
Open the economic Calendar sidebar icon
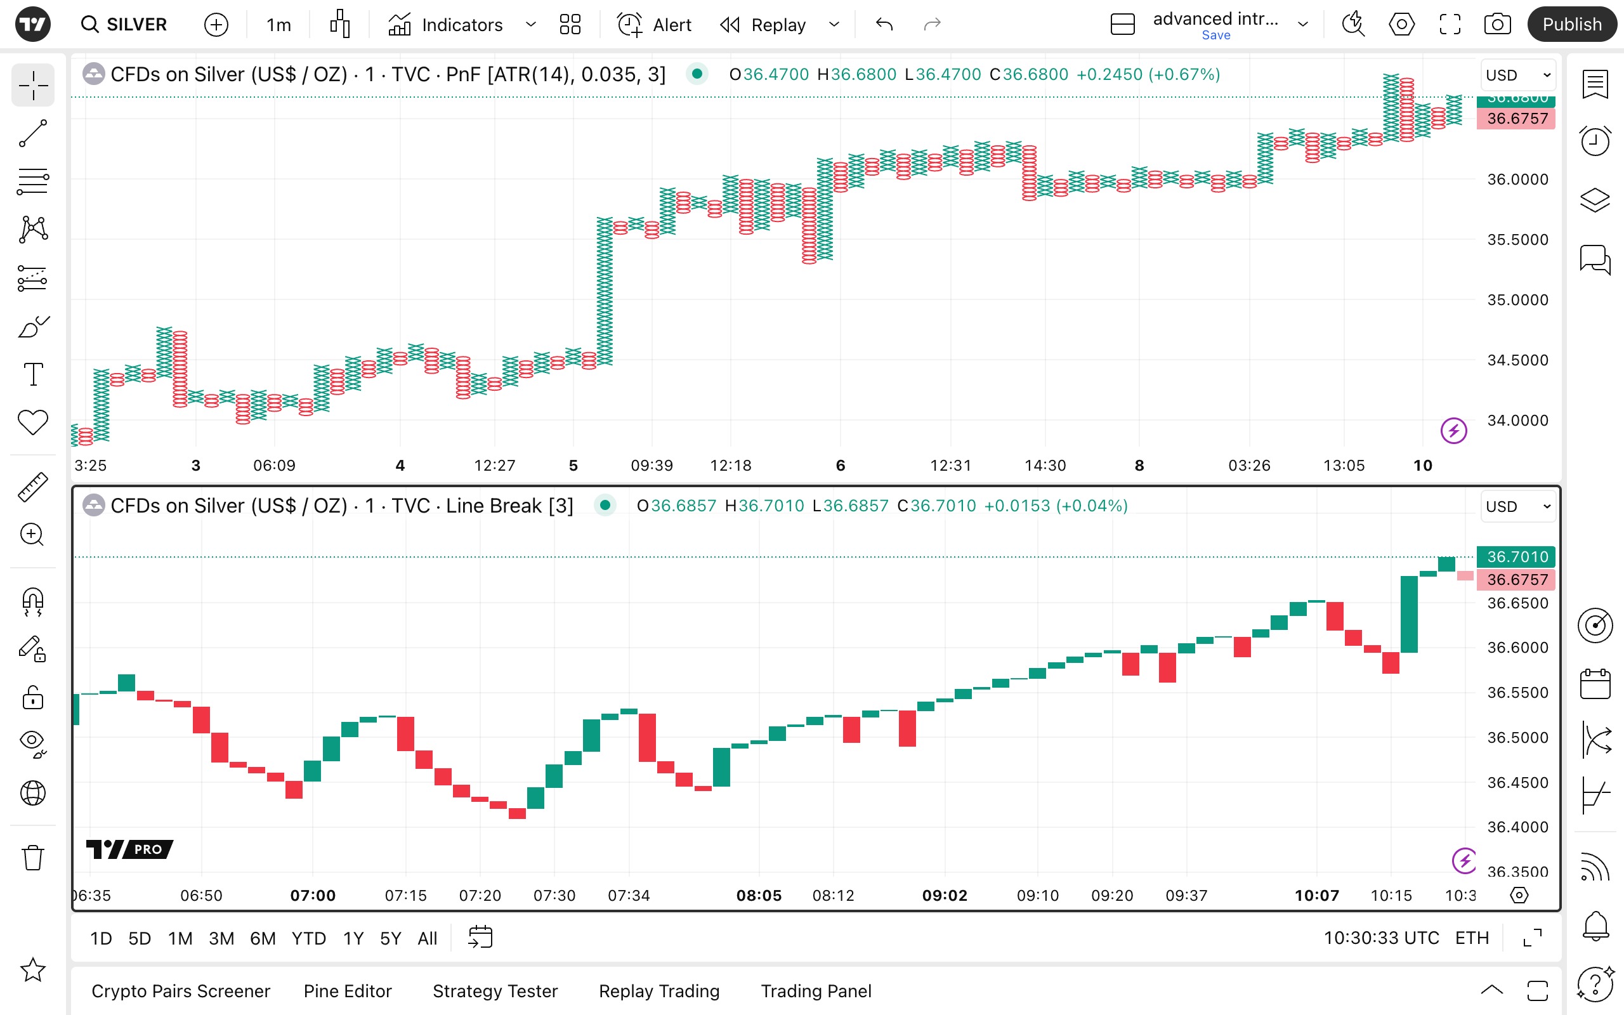tap(1594, 684)
